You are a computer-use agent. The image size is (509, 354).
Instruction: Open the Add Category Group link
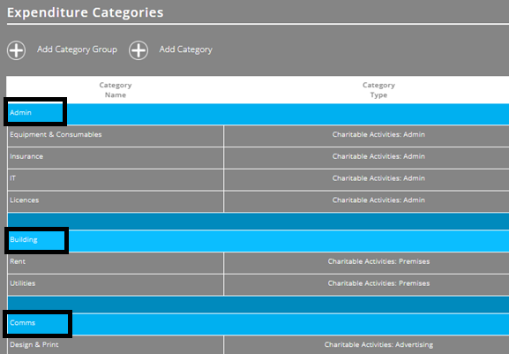(x=77, y=49)
